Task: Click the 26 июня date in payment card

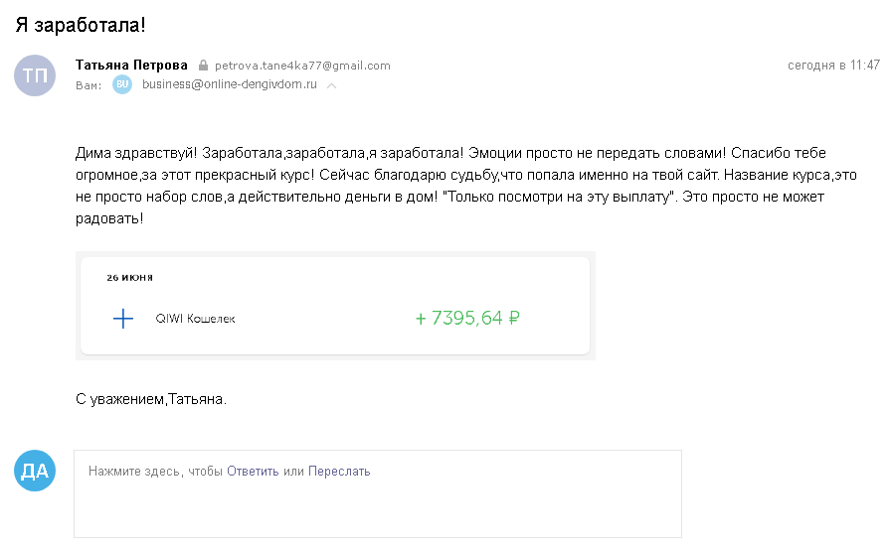Action: tap(129, 278)
